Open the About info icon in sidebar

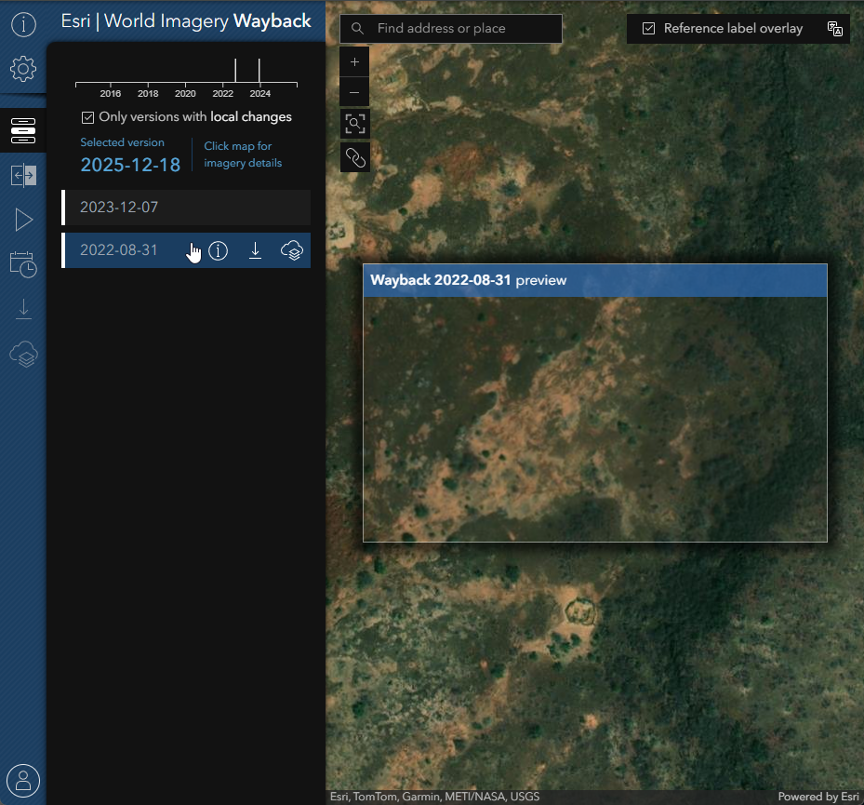coord(23,24)
